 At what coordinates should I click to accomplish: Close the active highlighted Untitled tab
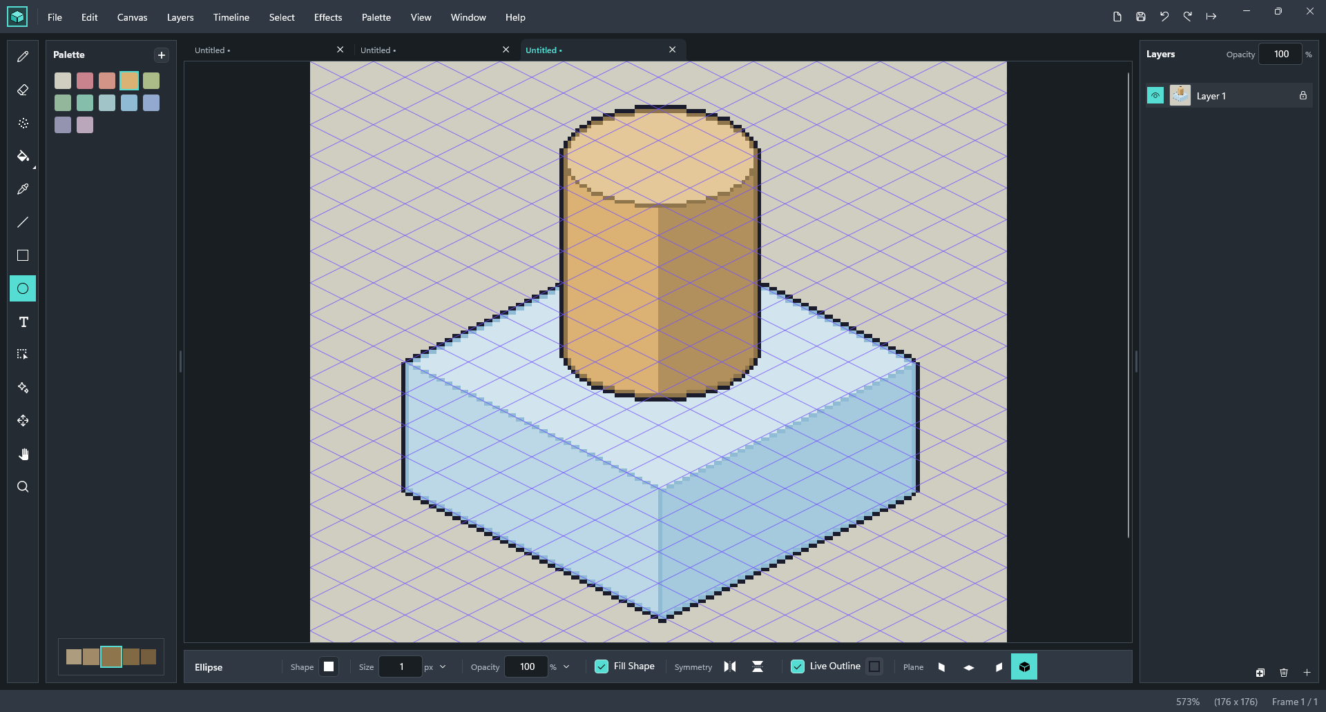point(673,50)
